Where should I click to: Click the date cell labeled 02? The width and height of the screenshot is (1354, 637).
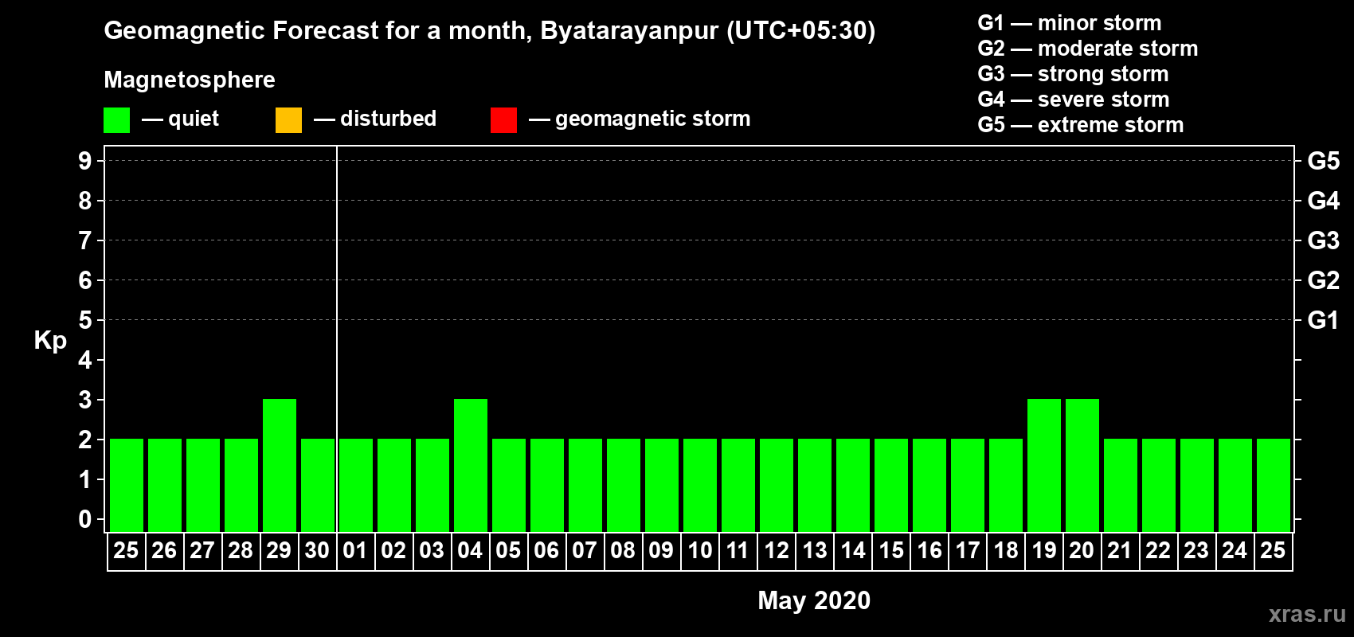393,551
